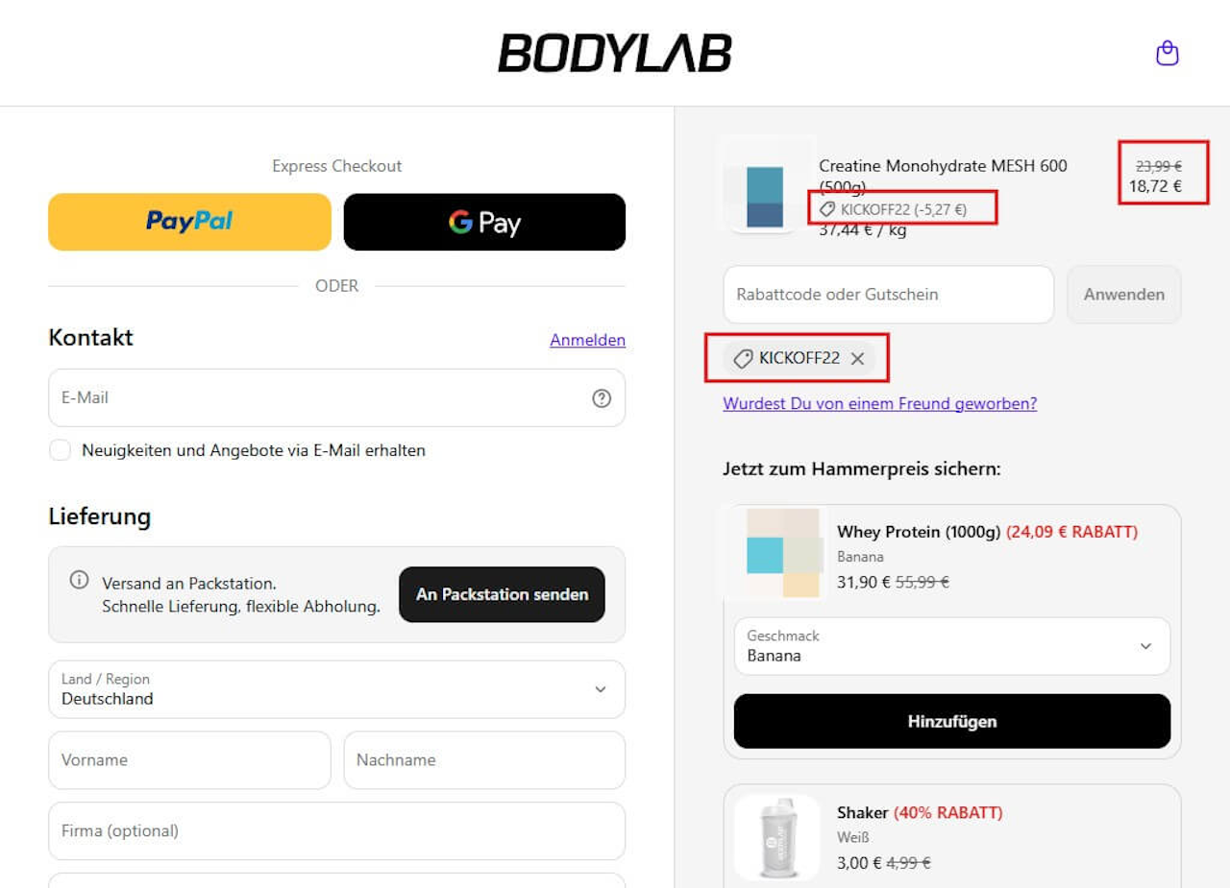1230x888 pixels.
Task: Click the BODYLAB logo
Action: [x=615, y=53]
